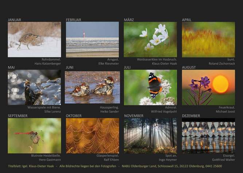
Task: Select photographer name Gottfried Walter
Action: 223,160
